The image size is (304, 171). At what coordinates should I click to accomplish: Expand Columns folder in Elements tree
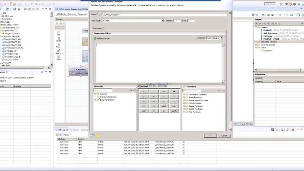(95, 94)
